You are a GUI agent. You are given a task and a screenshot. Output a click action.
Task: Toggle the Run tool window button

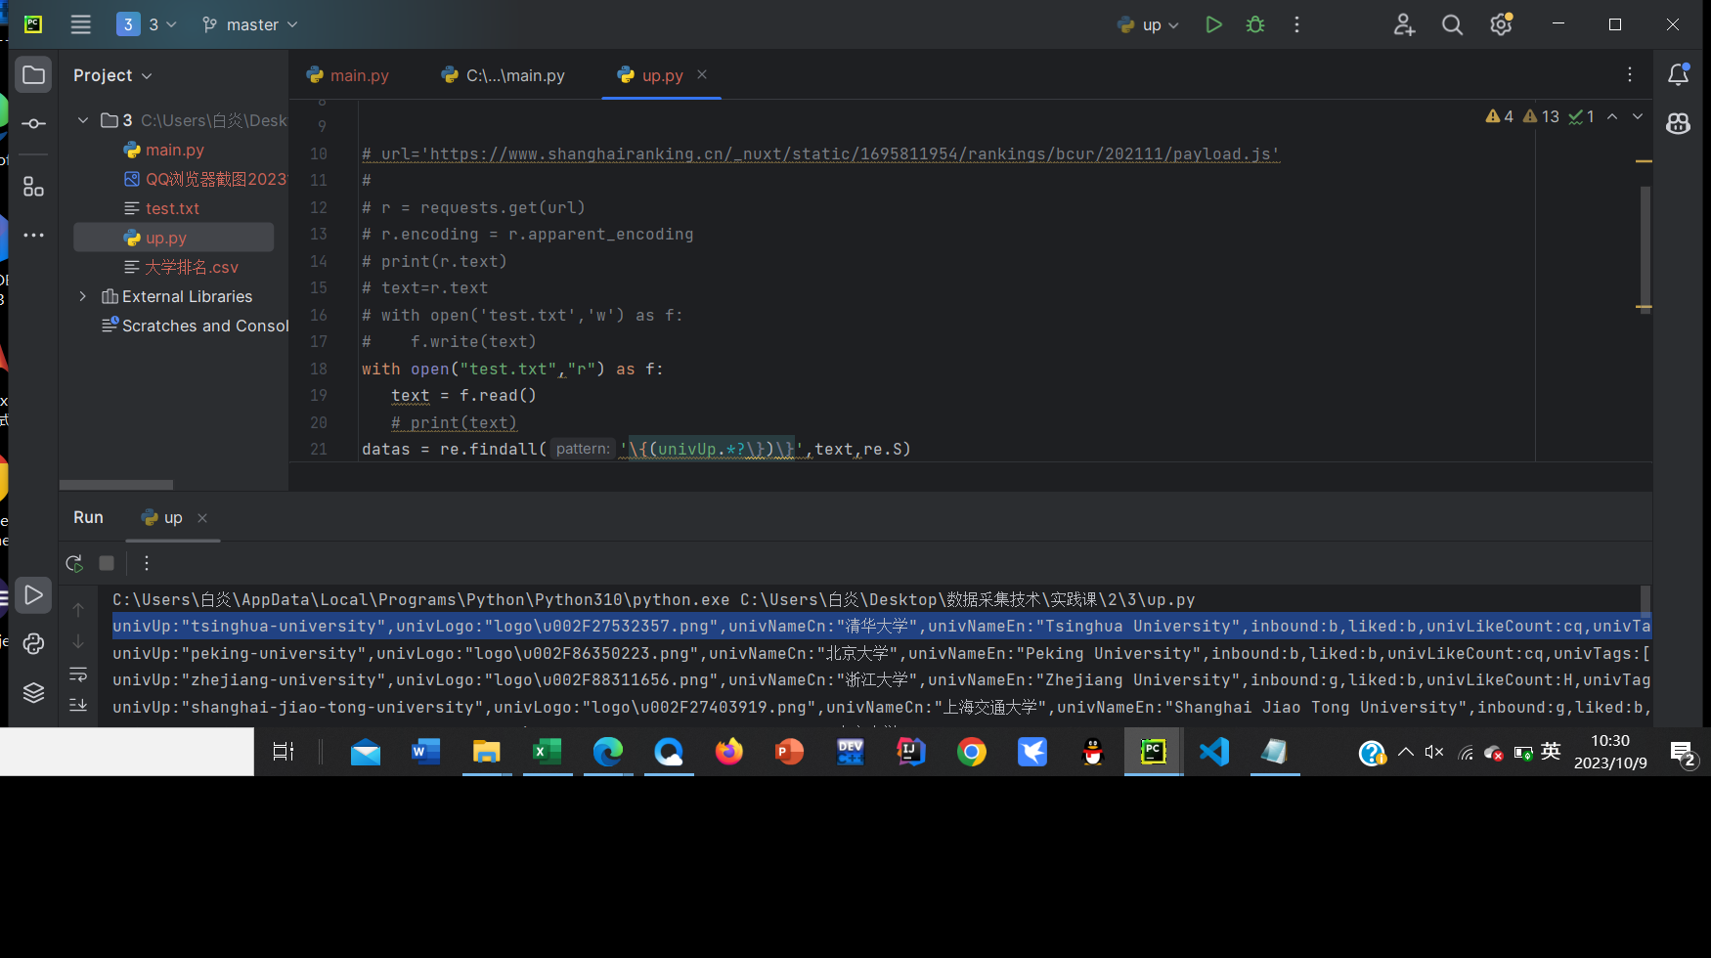[x=33, y=594]
